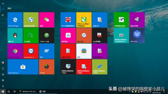Open the 校验MD5 tile
The image size is (168, 94).
pyautogui.click(x=100, y=20)
